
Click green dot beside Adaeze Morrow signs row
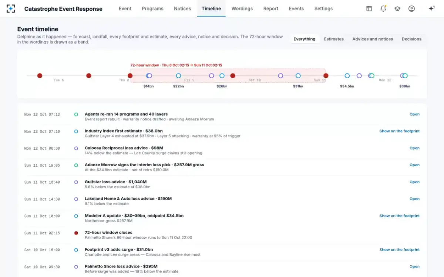coord(76,165)
